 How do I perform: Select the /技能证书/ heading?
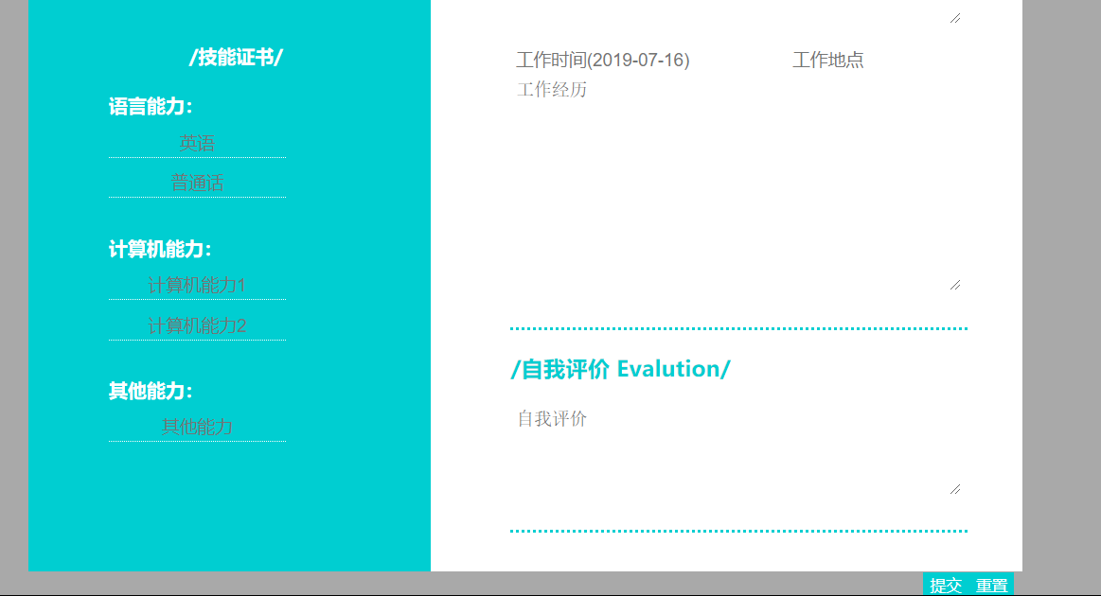236,58
